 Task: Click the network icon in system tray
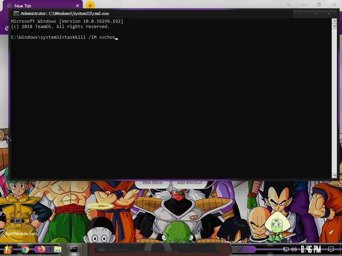(286, 249)
